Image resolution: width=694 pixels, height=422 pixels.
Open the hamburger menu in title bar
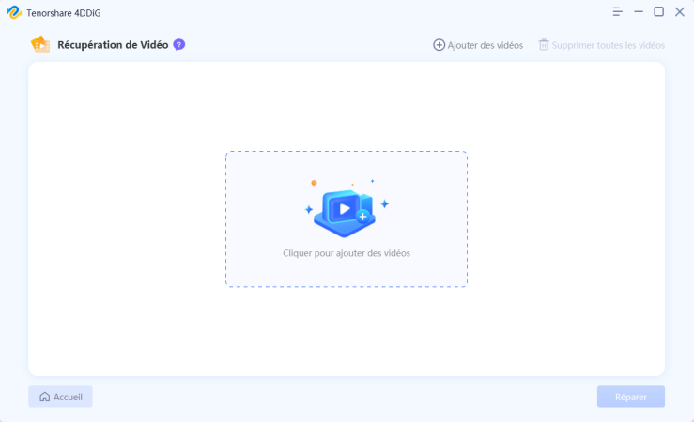(x=617, y=12)
